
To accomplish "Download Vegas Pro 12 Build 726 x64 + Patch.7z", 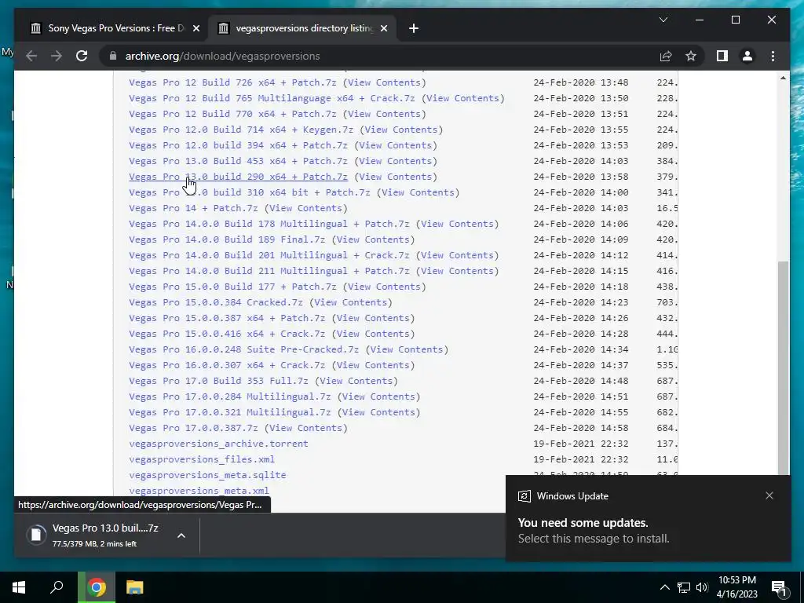I will pyautogui.click(x=232, y=82).
